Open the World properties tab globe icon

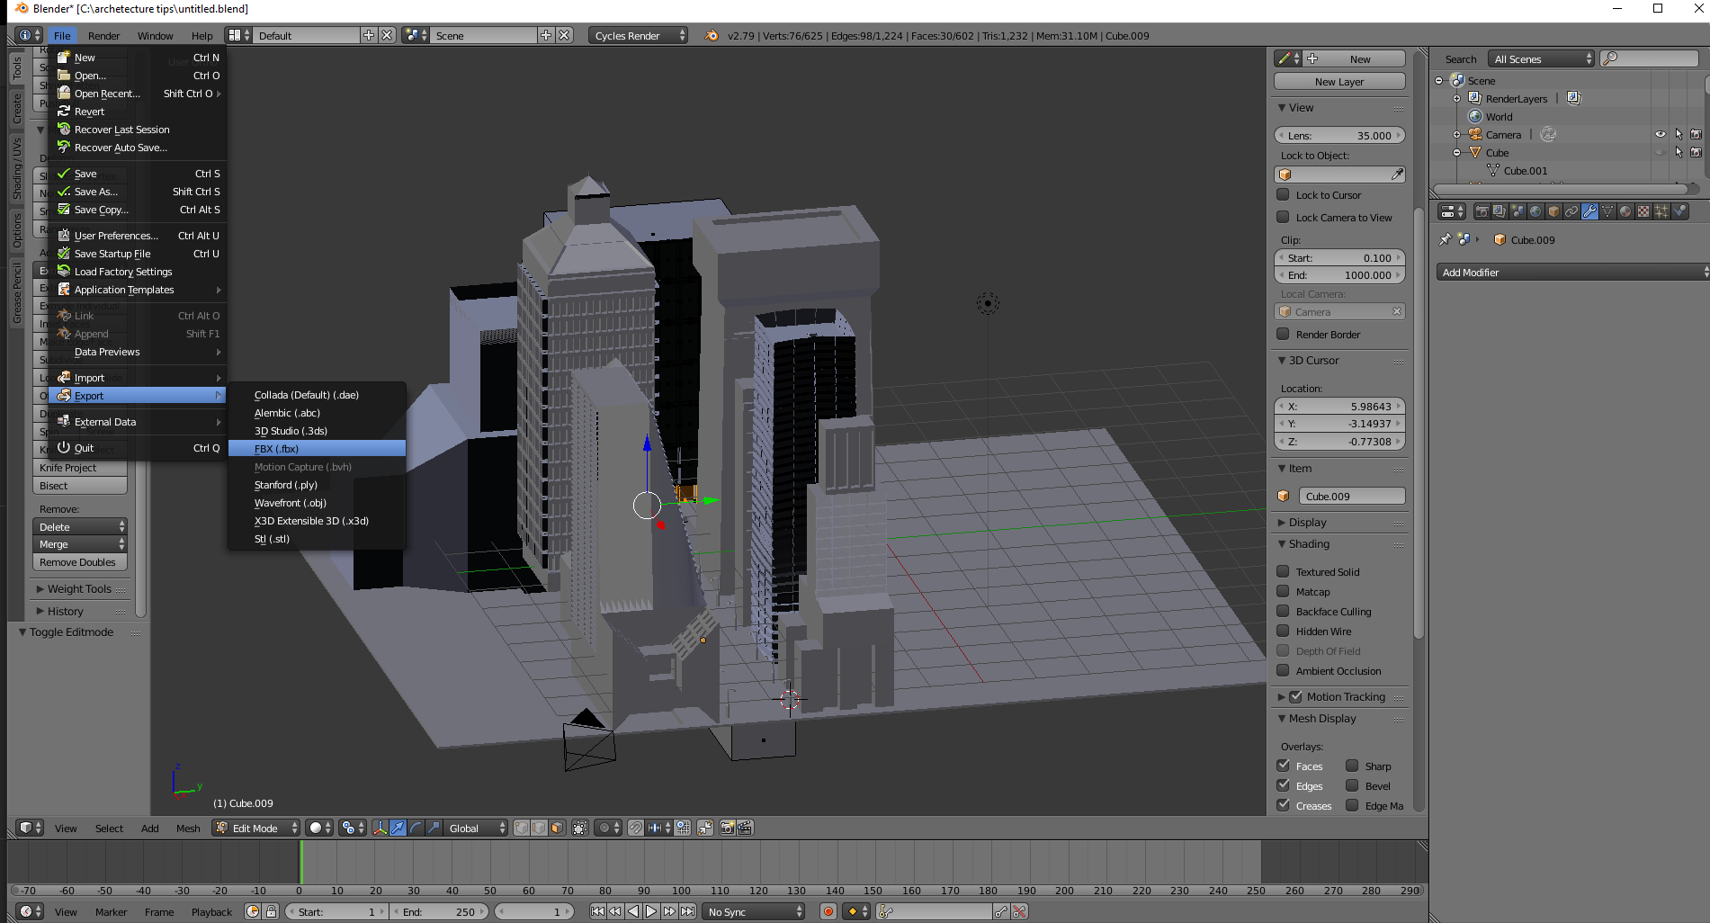[x=1535, y=211]
